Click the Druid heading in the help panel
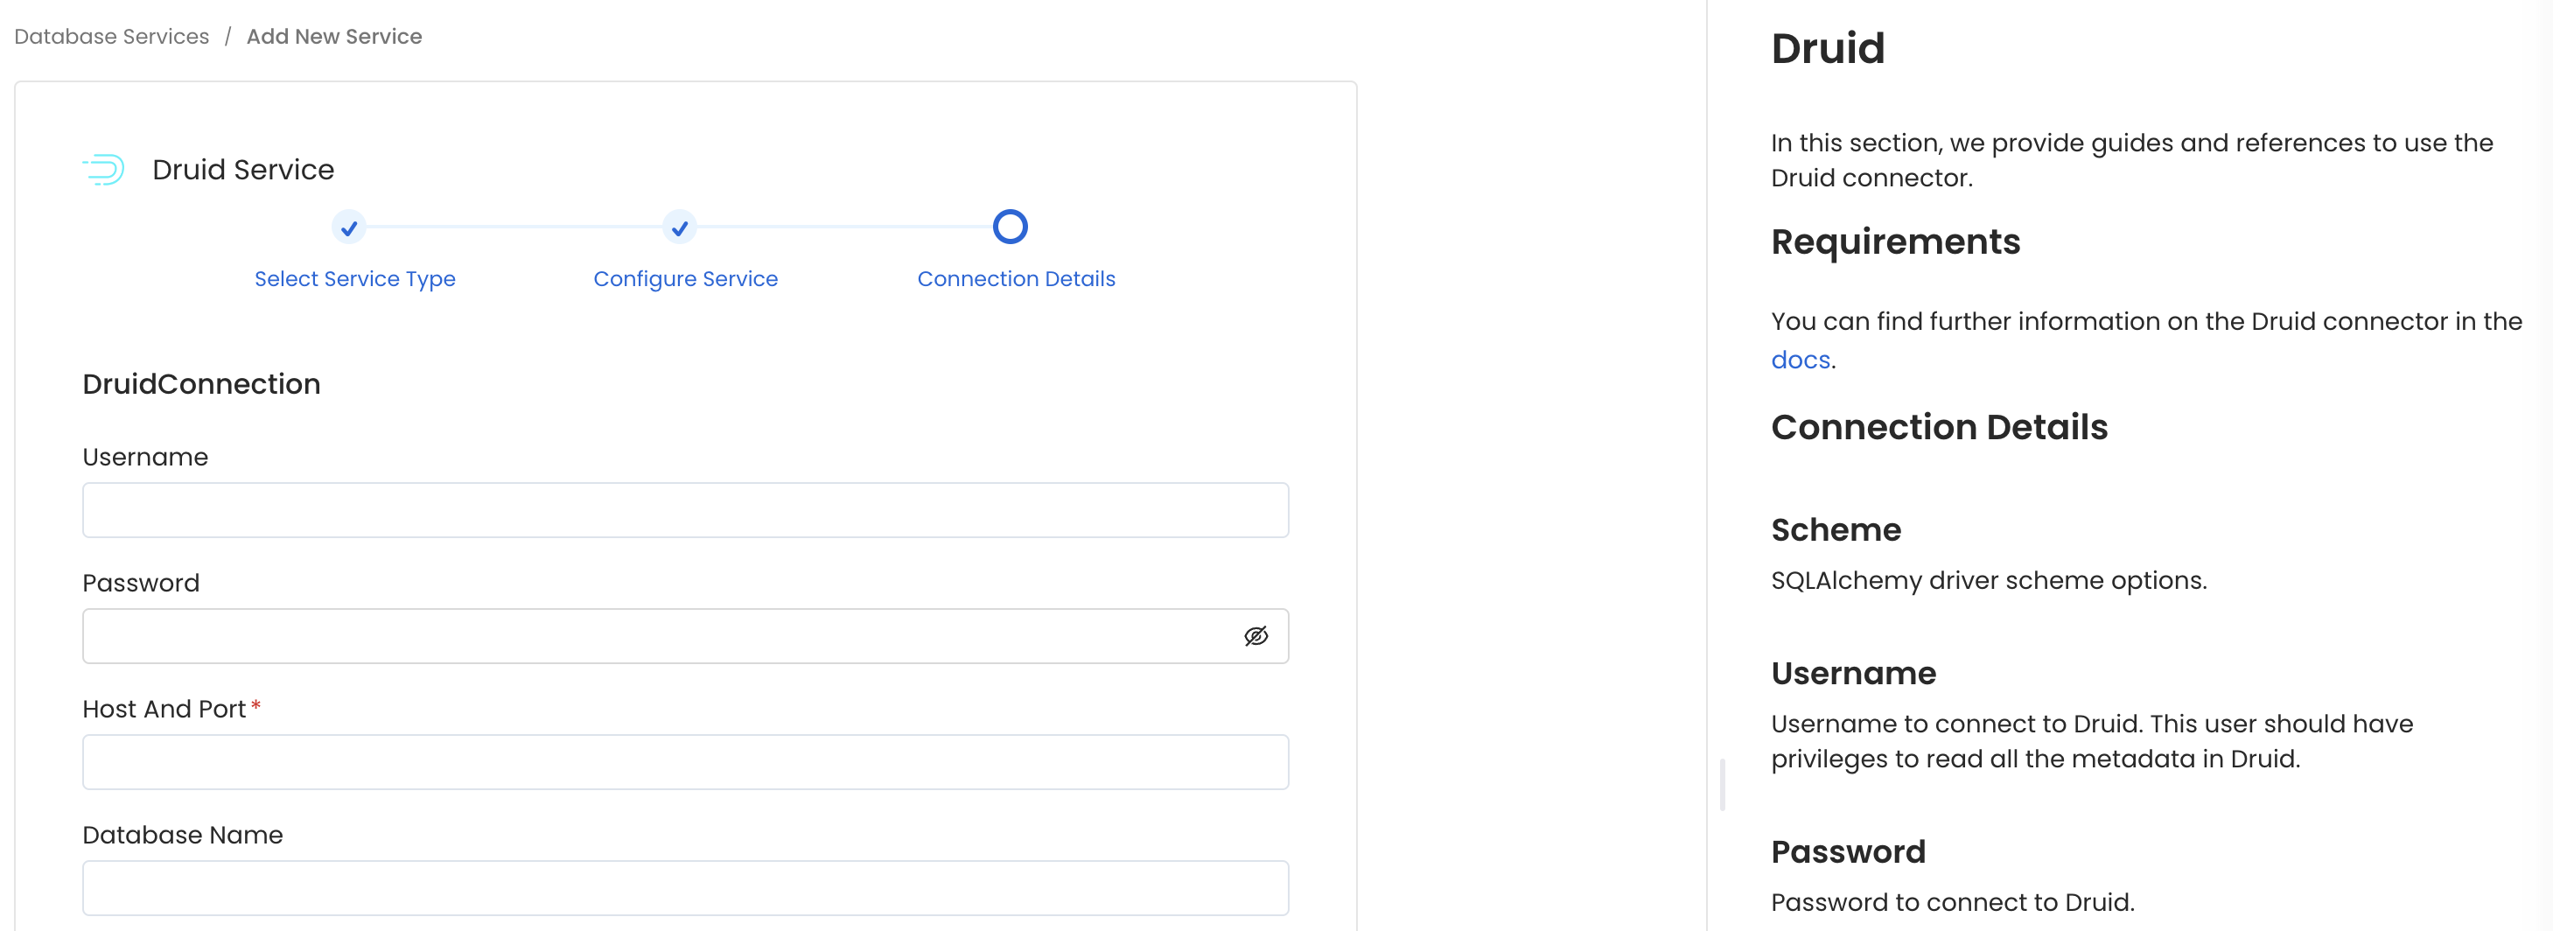Viewport: 2553px width, 931px height. (1828, 47)
